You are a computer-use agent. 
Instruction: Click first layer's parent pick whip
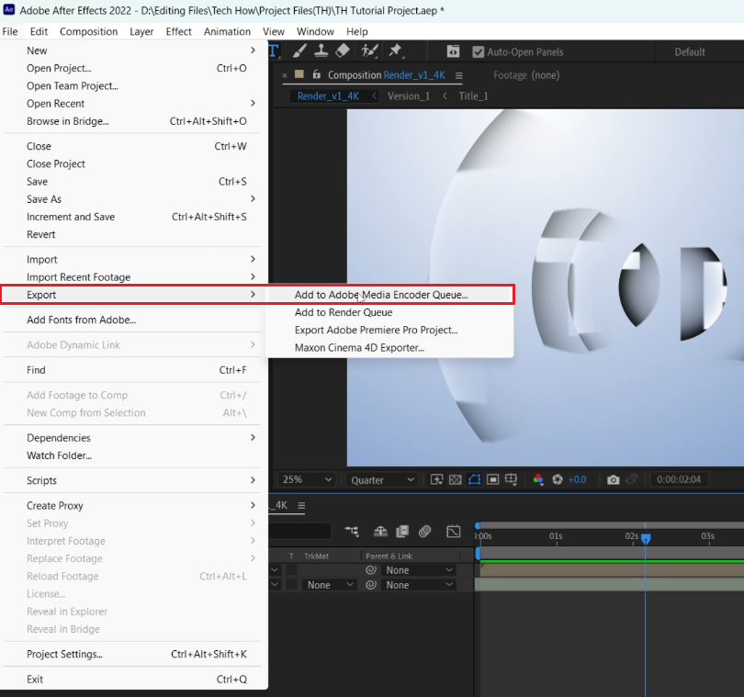pos(371,570)
